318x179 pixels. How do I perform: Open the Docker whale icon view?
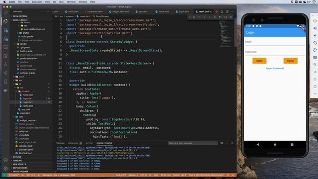[x=5, y=90]
